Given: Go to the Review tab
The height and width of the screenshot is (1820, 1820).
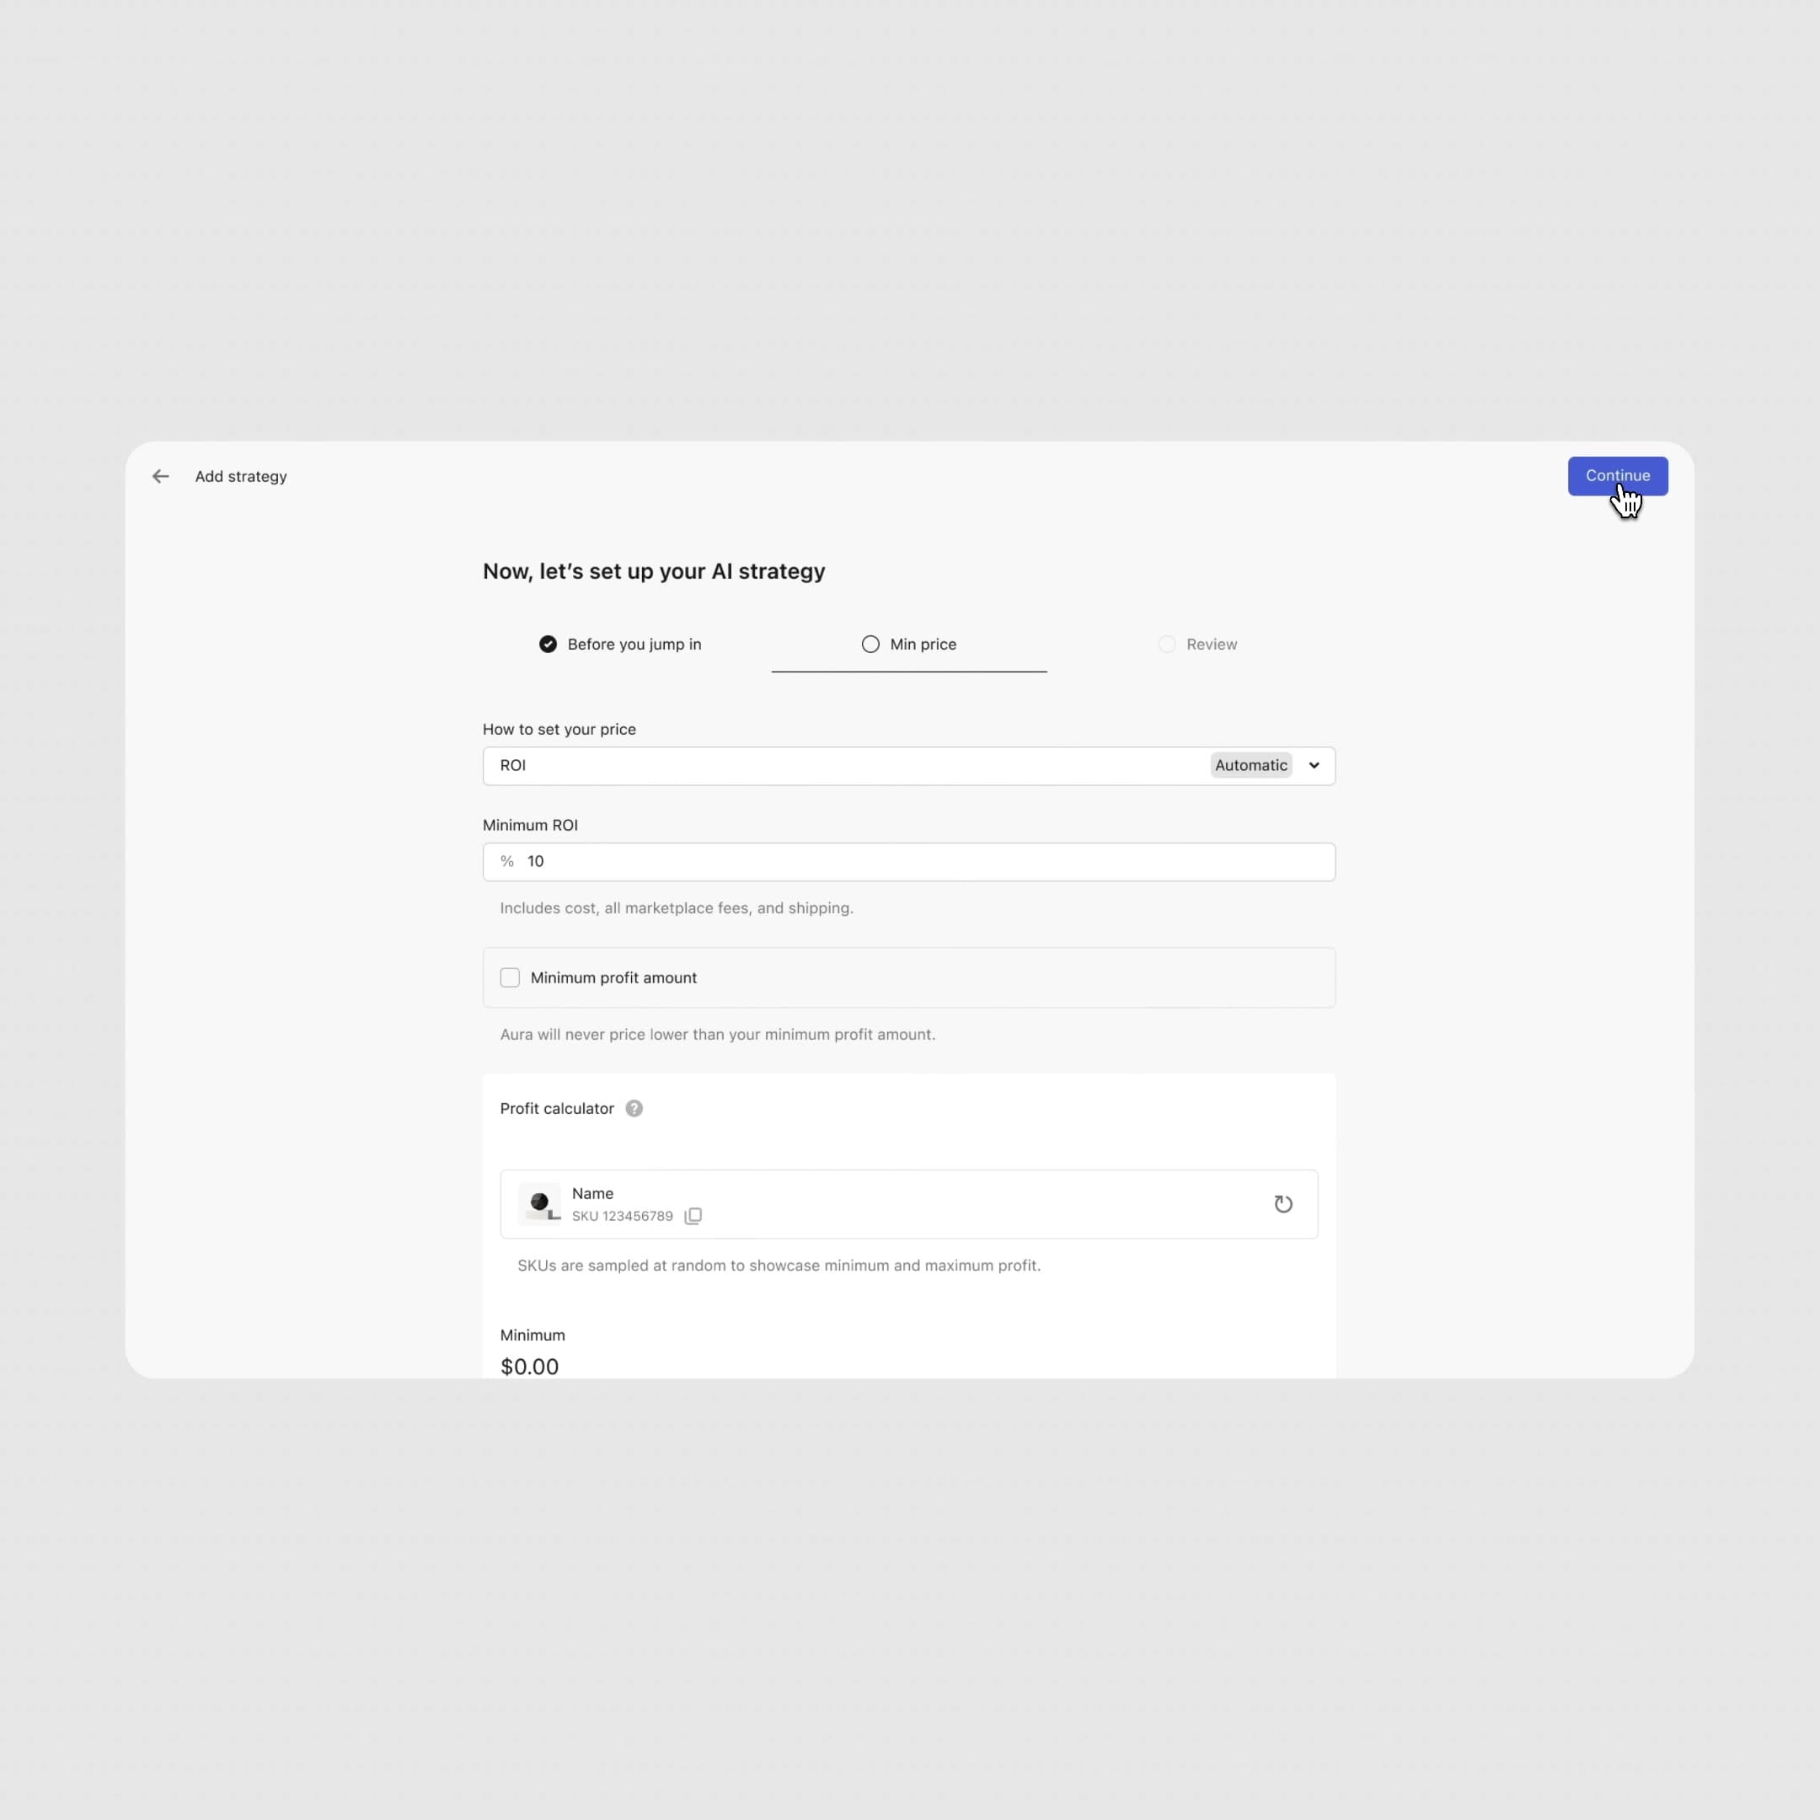Looking at the screenshot, I should point(1212,645).
